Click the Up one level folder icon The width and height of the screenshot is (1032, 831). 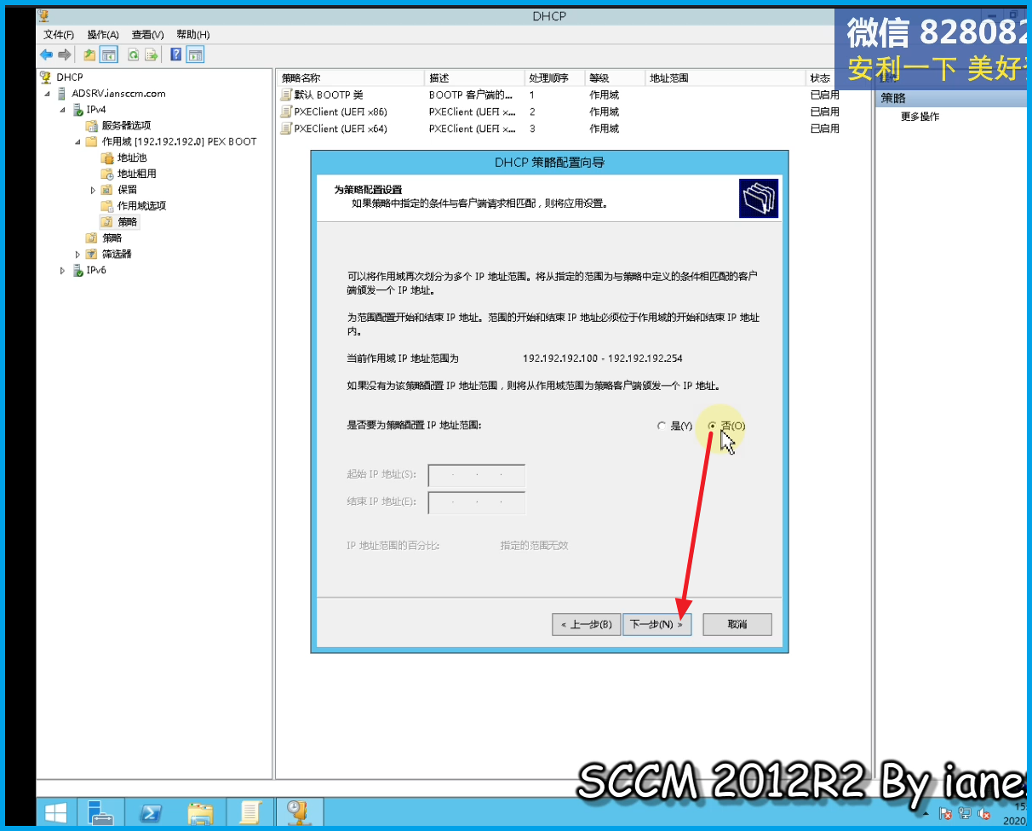tap(89, 54)
